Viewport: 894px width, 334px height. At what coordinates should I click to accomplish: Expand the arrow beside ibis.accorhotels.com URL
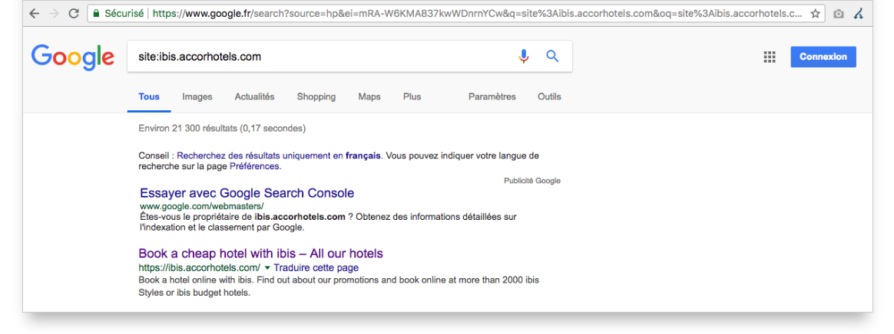coord(267,267)
